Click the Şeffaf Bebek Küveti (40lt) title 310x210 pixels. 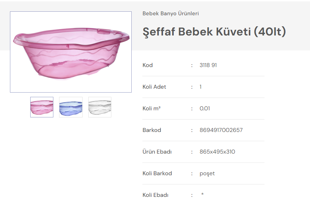(x=214, y=32)
